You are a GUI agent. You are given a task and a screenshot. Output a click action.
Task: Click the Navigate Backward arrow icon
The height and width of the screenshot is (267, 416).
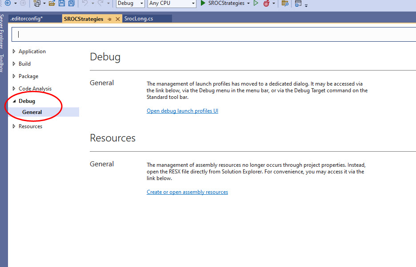[x=8, y=3]
